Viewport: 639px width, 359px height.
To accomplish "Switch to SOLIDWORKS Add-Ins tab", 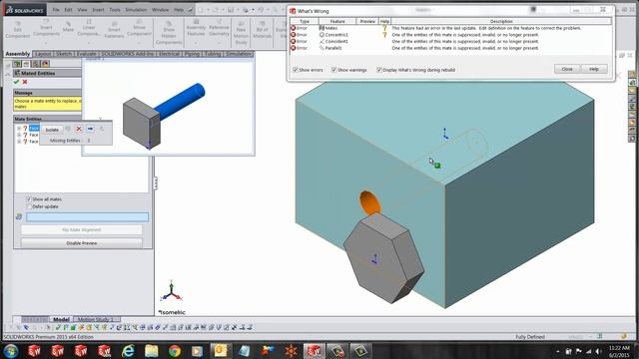I will [x=127, y=54].
